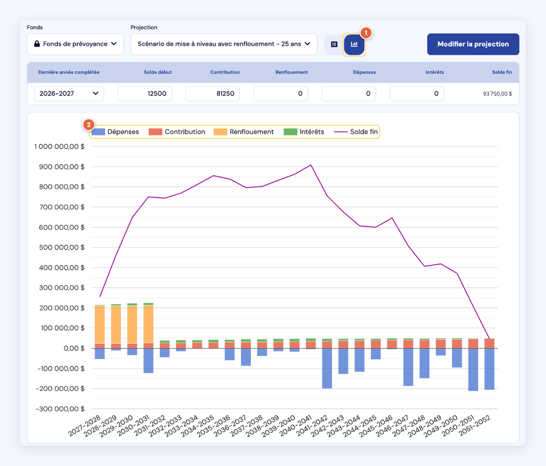This screenshot has height=466, width=546.
Task: Switch to bar chart view icon
Action: point(354,44)
